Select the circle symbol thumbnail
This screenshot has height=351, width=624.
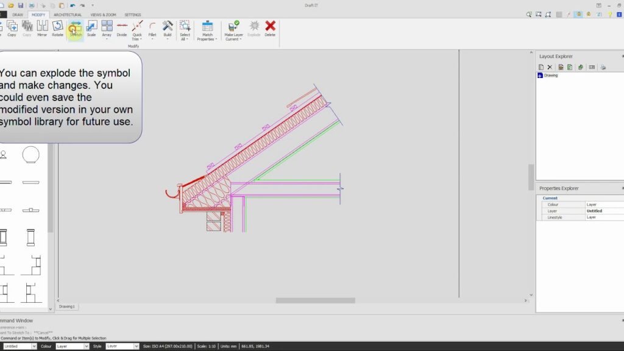30,155
